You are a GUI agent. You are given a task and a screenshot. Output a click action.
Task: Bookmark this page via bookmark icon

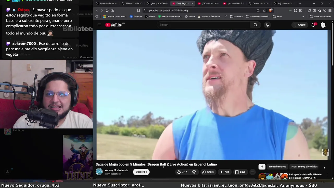138,10
